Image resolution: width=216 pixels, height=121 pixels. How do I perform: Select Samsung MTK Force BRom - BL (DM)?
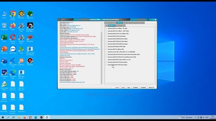(116, 28)
